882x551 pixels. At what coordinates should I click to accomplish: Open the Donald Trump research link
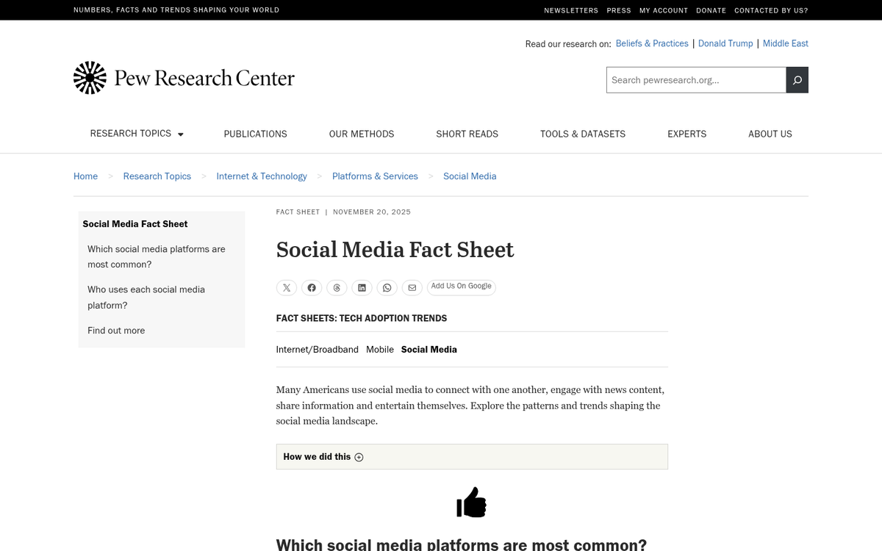725,44
